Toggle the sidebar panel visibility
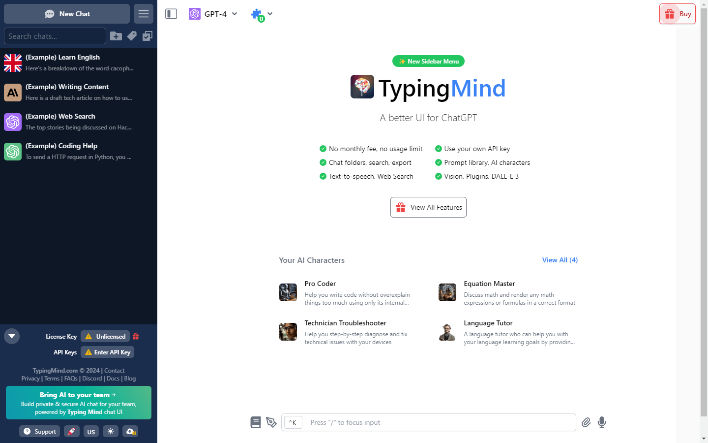 click(x=171, y=14)
